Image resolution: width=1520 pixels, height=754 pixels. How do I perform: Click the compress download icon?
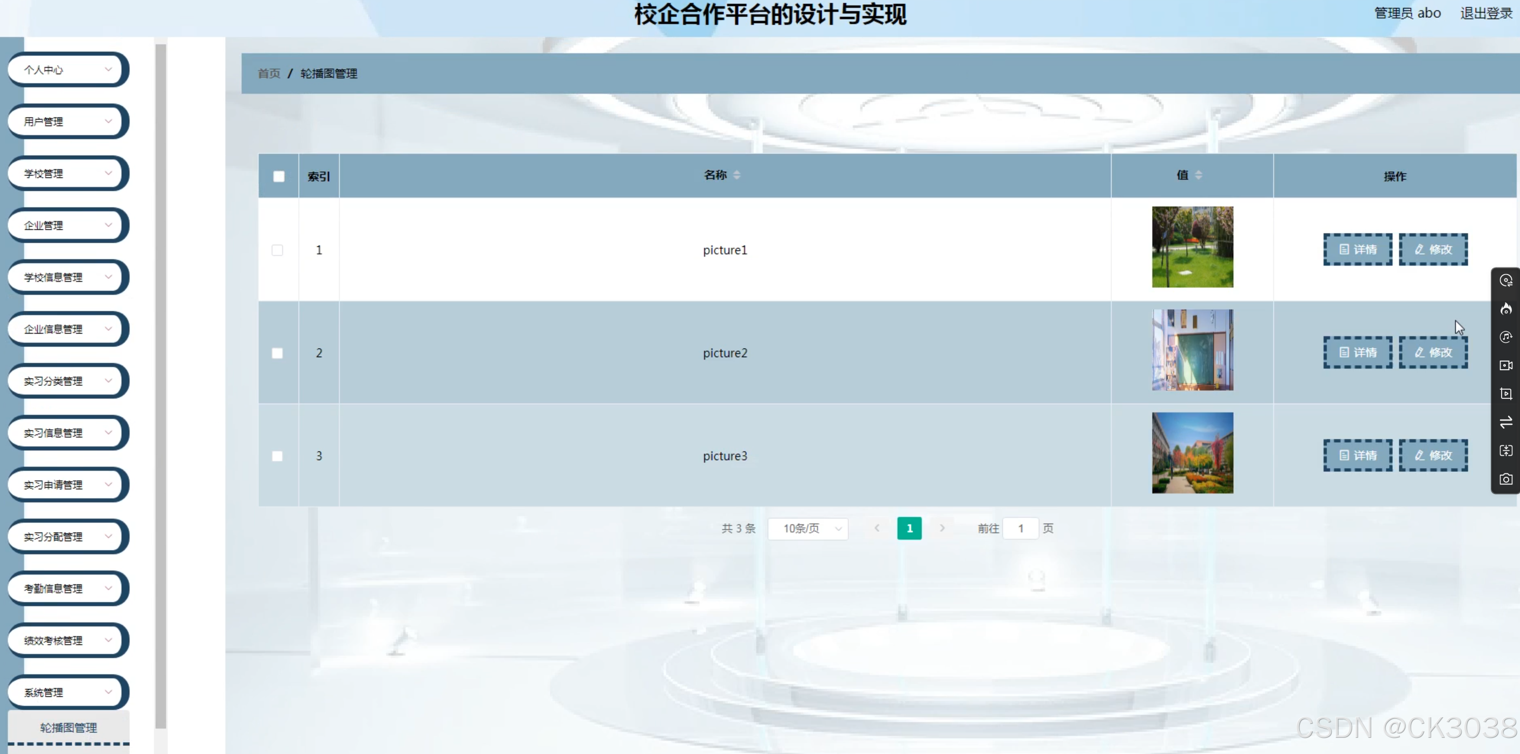pyautogui.click(x=1506, y=450)
